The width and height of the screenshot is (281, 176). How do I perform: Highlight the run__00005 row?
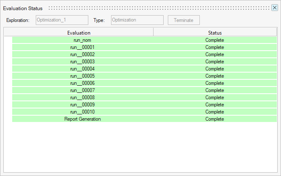point(82,76)
